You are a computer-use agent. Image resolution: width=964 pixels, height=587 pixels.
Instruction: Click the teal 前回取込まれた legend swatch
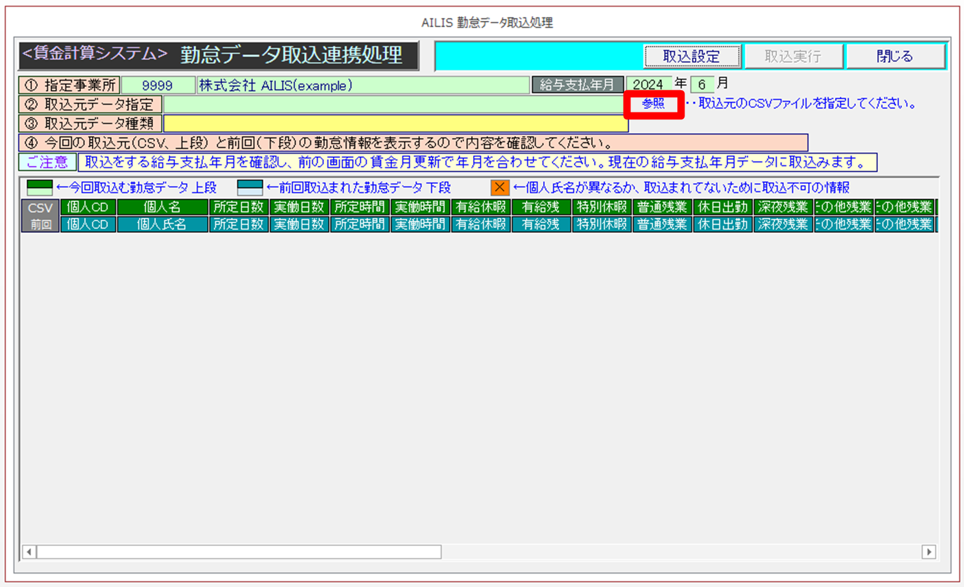pos(249,187)
